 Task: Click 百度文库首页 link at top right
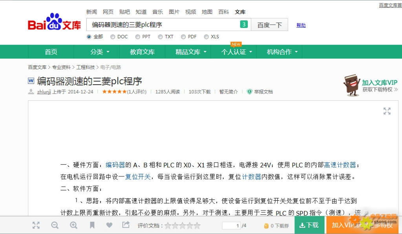(390, 5)
